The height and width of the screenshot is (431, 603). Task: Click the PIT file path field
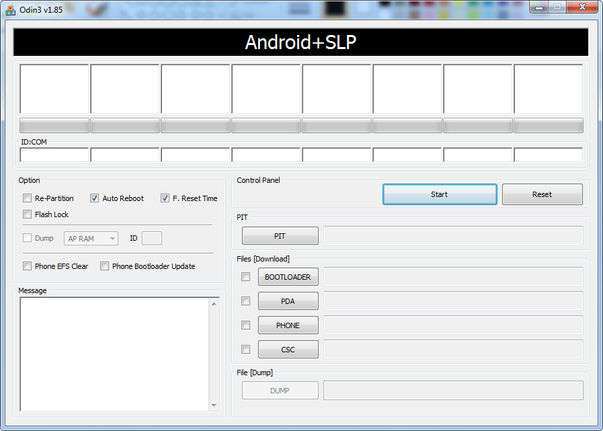[453, 235]
